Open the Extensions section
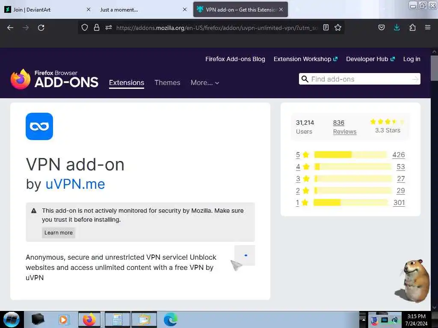 click(x=127, y=82)
